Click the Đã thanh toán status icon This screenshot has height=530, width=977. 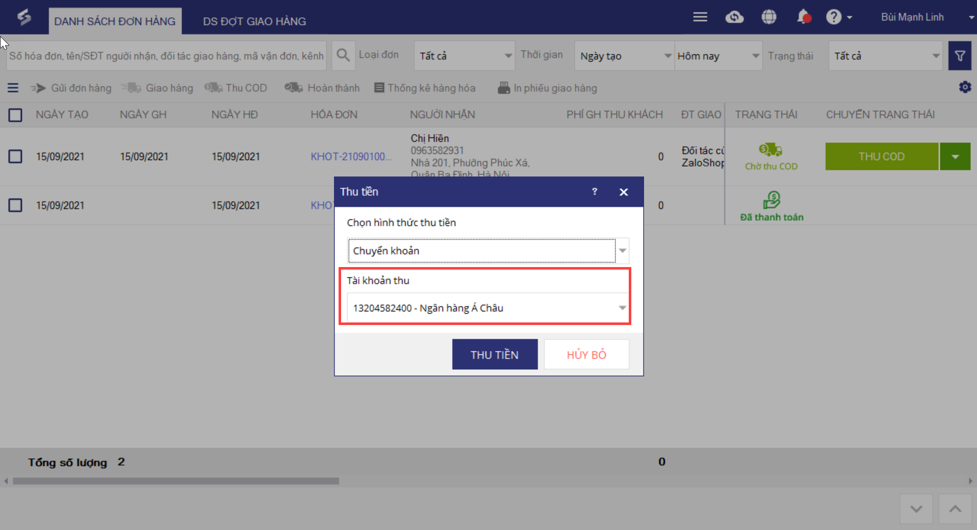tap(772, 200)
